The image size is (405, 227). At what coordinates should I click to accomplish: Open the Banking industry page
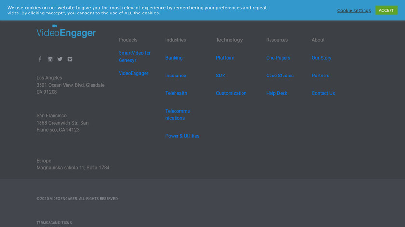pos(174,58)
